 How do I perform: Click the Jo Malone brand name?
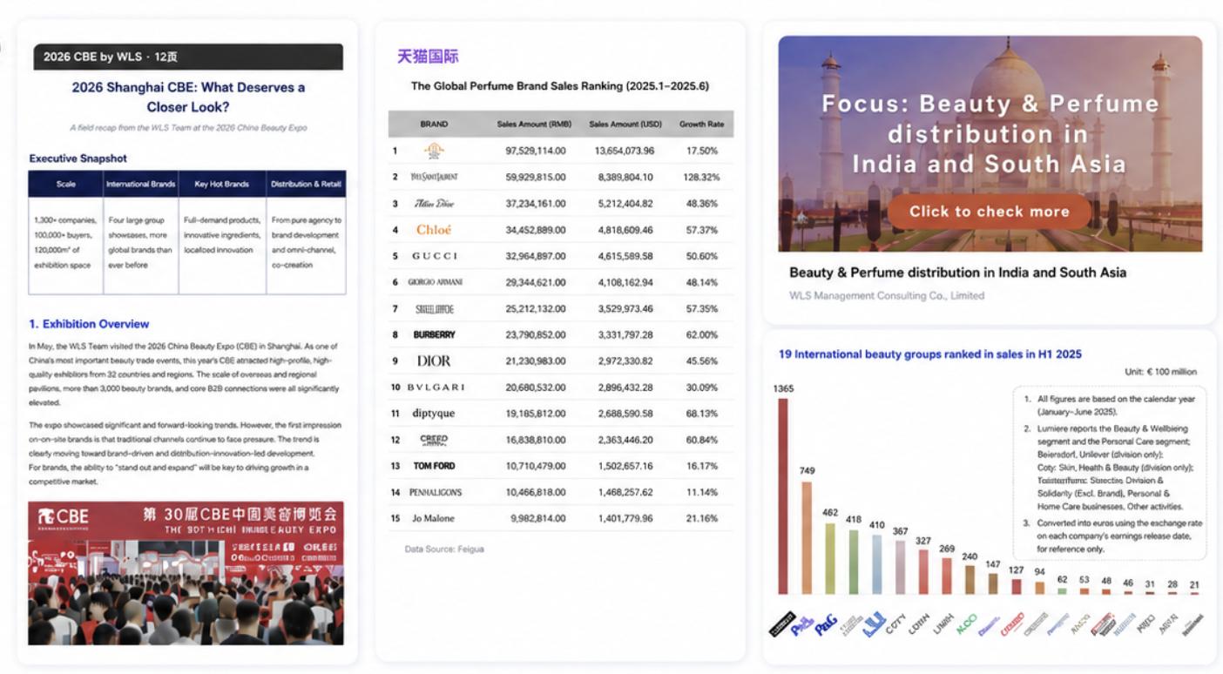[x=434, y=518]
